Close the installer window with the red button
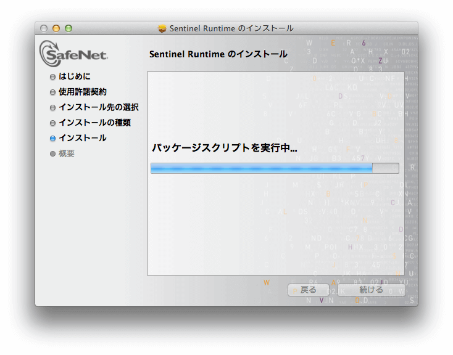Viewport: 453px width, 355px height. click(x=44, y=28)
